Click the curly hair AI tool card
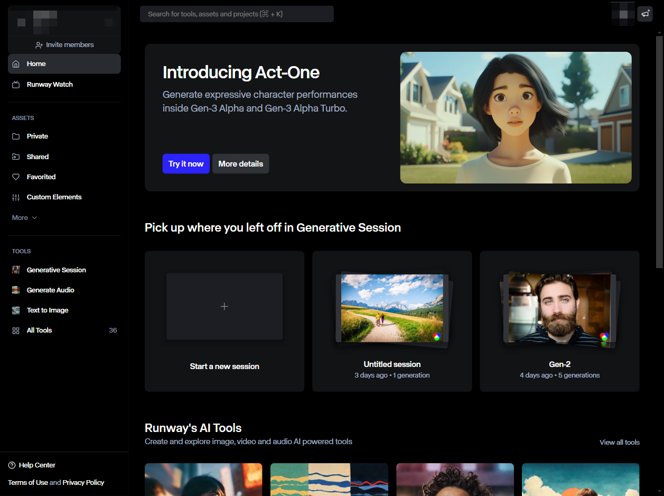This screenshot has height=496, width=664. [455, 480]
